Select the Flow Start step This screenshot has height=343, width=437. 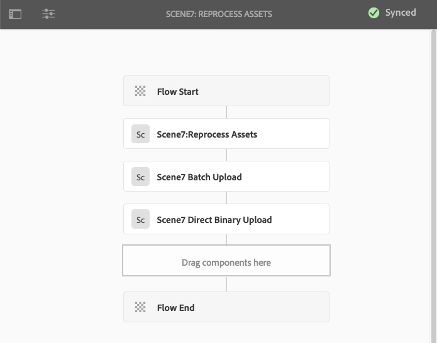point(177,92)
